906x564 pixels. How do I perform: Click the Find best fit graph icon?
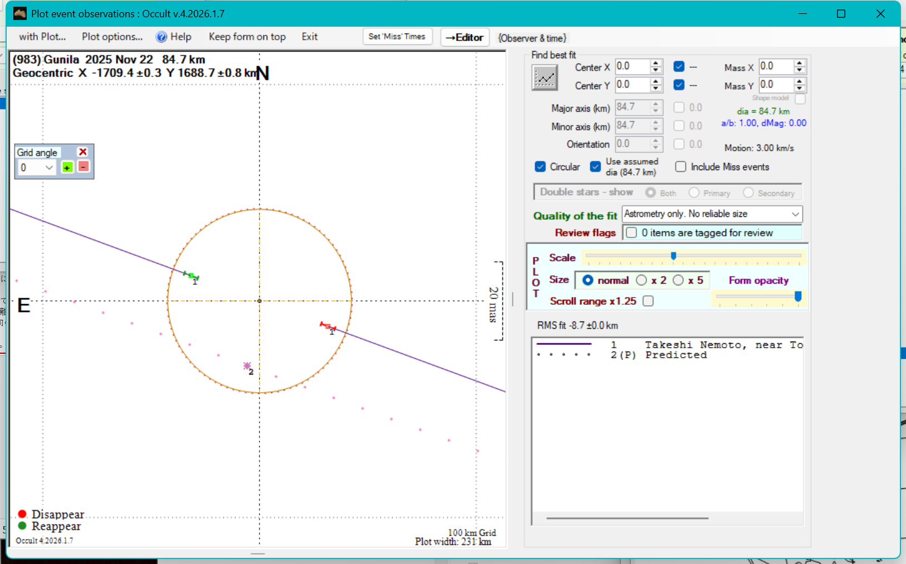click(x=544, y=77)
